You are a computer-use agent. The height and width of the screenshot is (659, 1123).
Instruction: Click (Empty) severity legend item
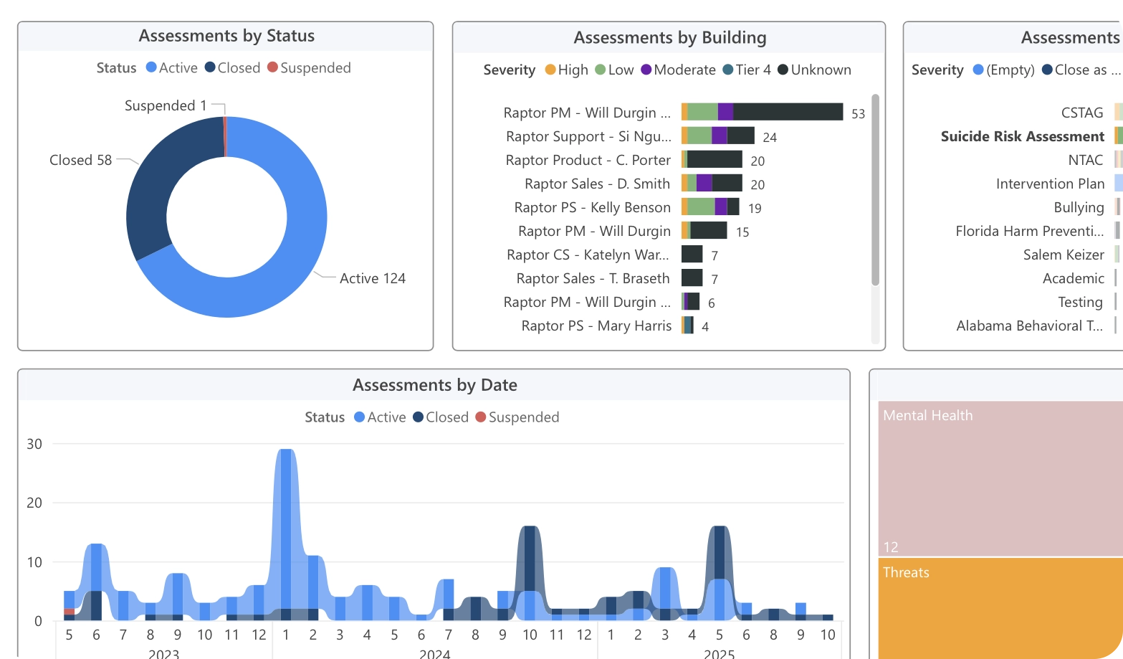tap(1003, 70)
